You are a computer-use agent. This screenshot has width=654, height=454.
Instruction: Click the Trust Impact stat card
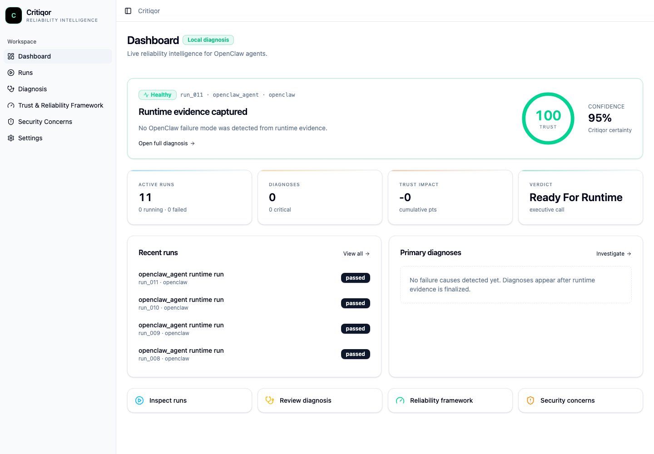[x=450, y=197]
